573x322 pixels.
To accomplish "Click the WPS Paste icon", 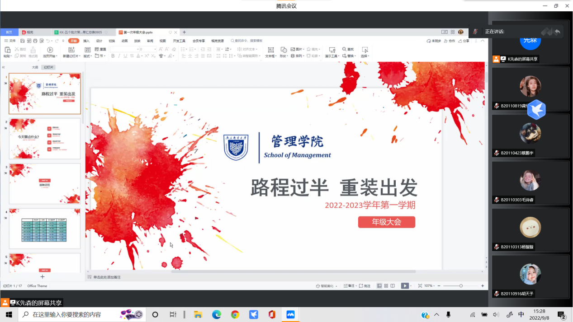I will (x=7, y=50).
